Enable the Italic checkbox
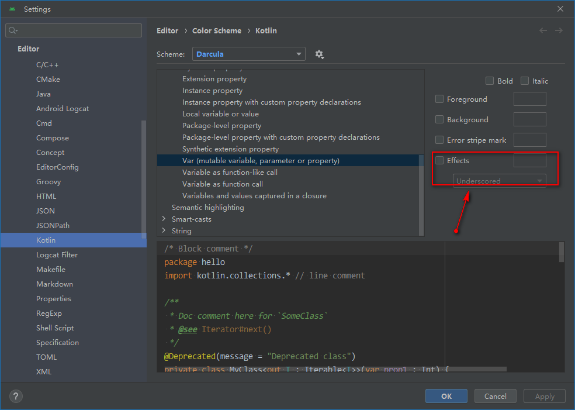 click(525, 81)
